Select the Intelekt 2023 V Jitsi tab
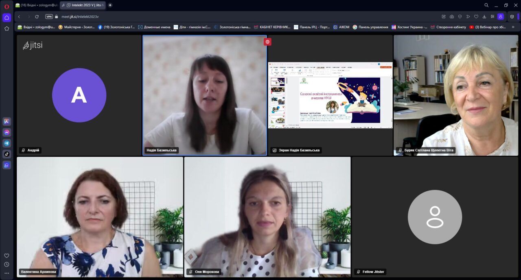521x280 pixels. 83,5
